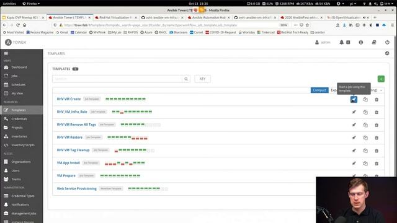Launch RHV VM Remove All Tags job
This screenshot has width=397, height=223.
pos(354,125)
